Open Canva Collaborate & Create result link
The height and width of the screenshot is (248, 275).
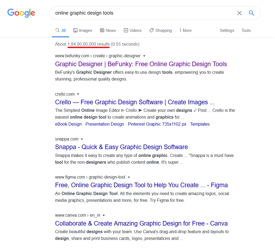[x=141, y=223]
